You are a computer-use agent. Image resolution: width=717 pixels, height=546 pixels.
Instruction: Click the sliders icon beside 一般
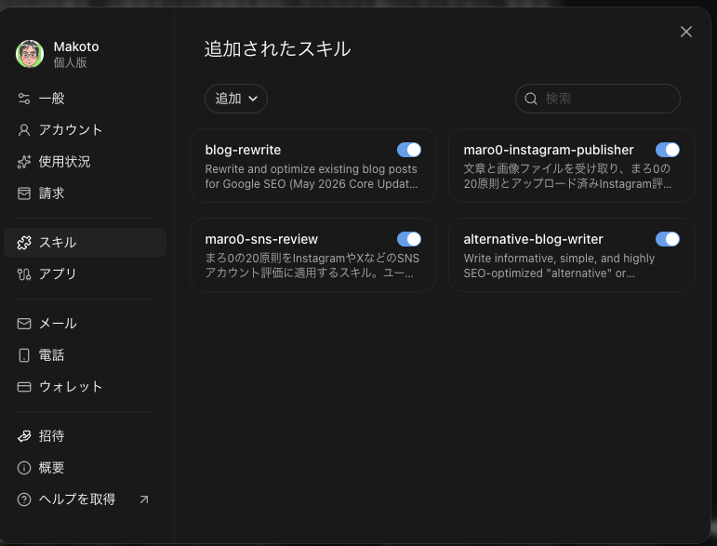[x=24, y=99]
